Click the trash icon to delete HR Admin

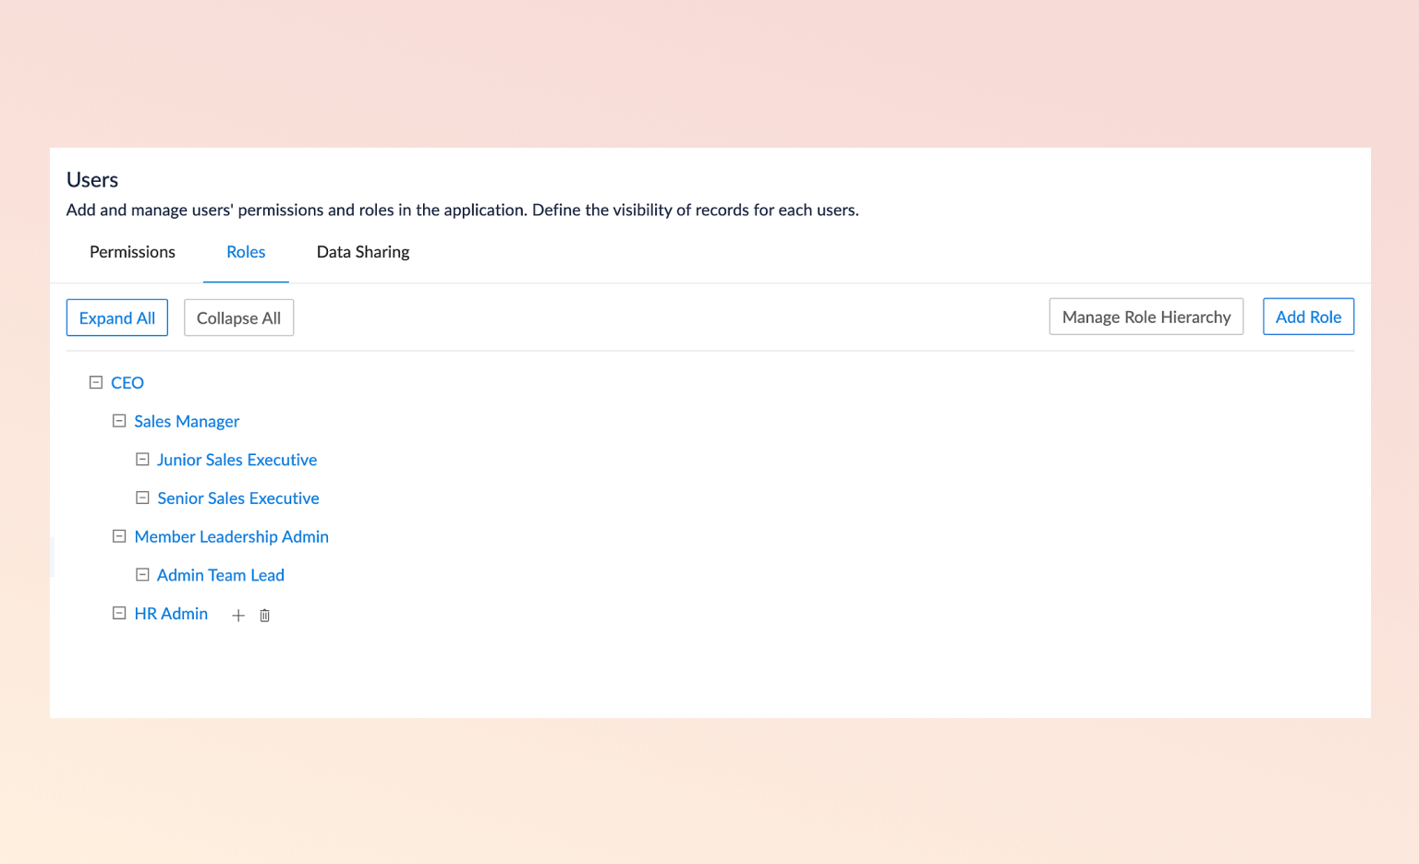[264, 615]
